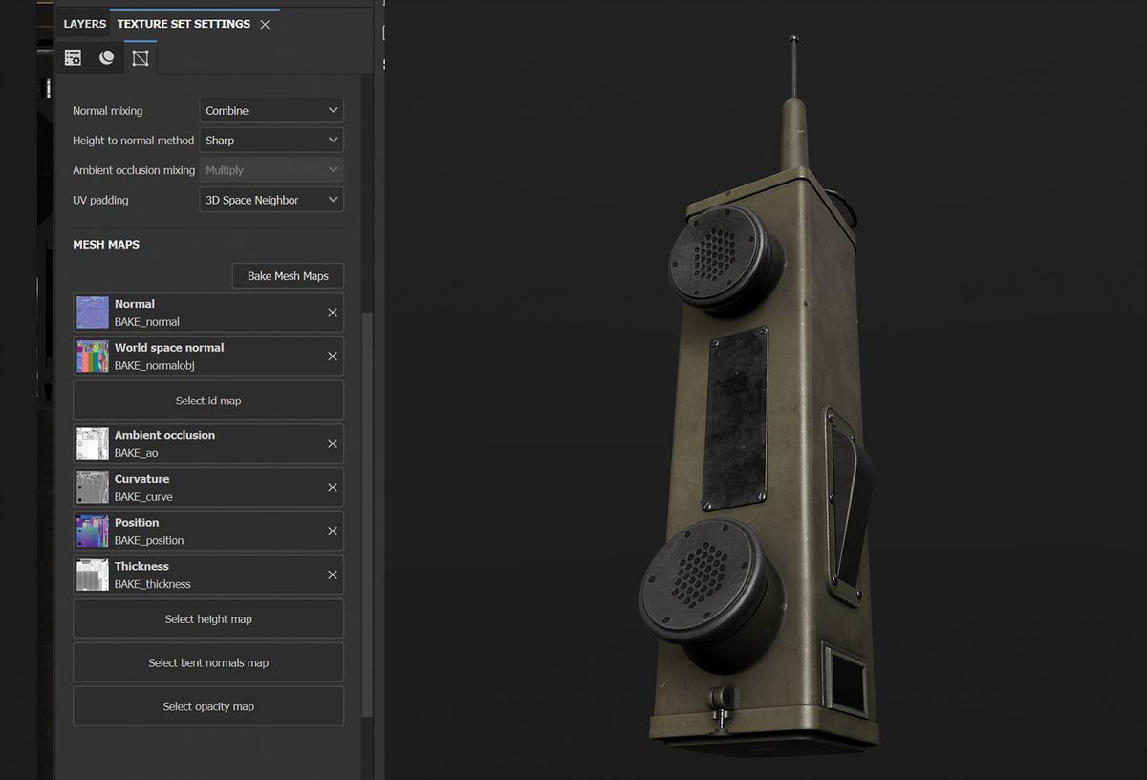Open the UV padding dropdown
Screen dimensions: 1147x780
(271, 199)
